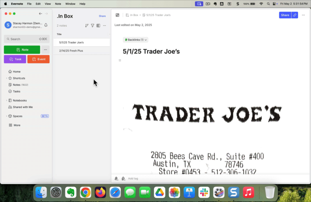Click .In Box breadcrumb link

[132, 15]
